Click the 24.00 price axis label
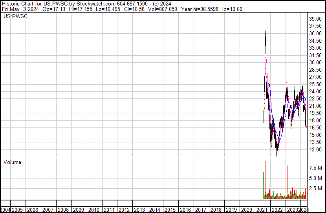This screenshot has height=213, width=326. [x=315, y=92]
